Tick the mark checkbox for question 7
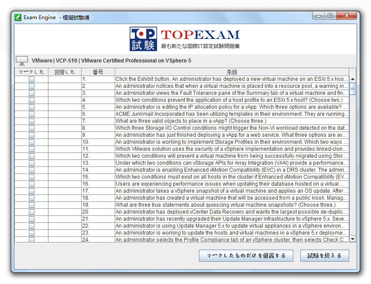The width and height of the screenshot is (371, 284). pos(31,121)
